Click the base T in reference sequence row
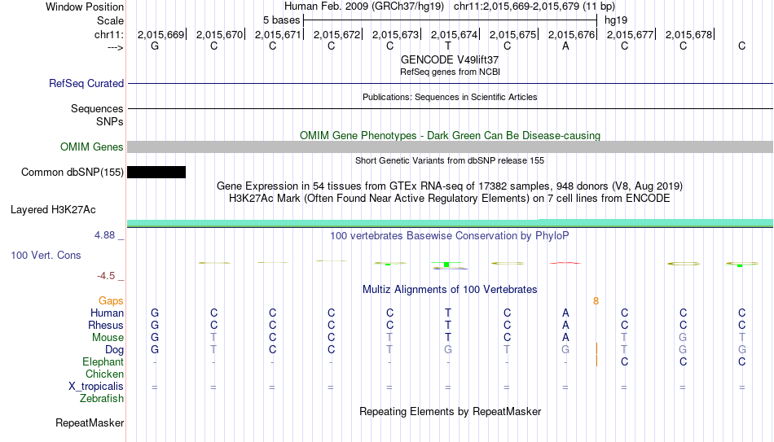 pos(448,46)
